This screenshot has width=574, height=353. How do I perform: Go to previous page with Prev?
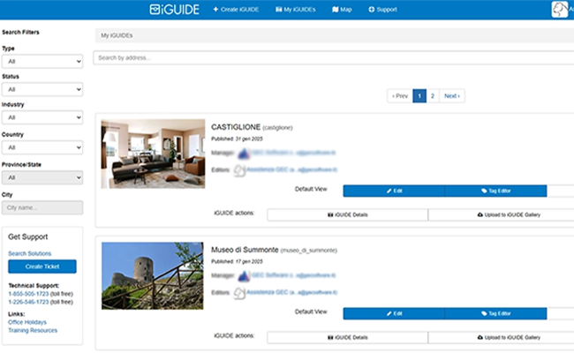click(x=400, y=96)
